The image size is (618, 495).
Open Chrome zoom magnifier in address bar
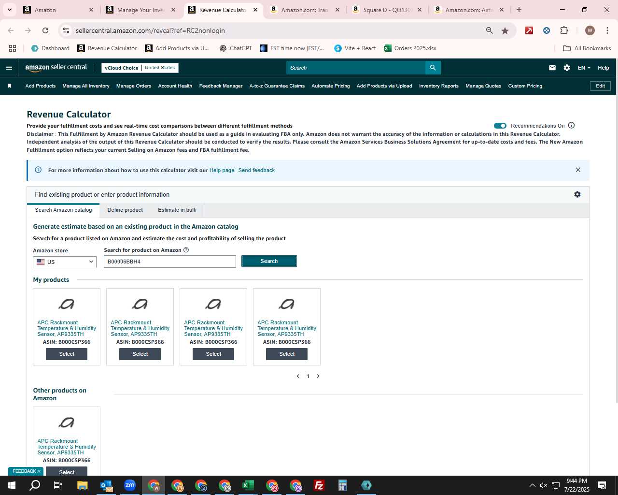490,30
